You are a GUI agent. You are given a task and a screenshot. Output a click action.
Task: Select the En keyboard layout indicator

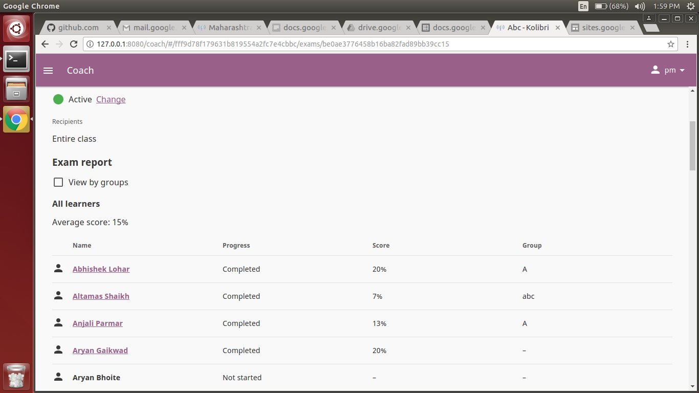point(583,6)
